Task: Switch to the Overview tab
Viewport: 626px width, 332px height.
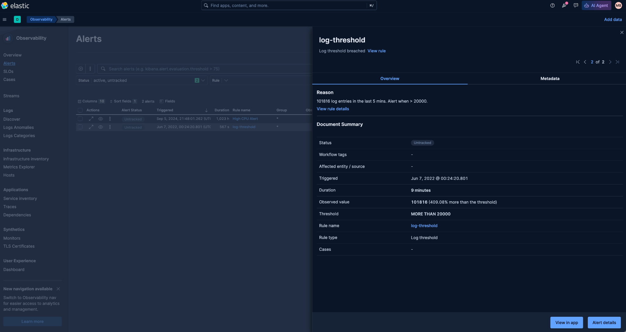Action: coord(390,79)
